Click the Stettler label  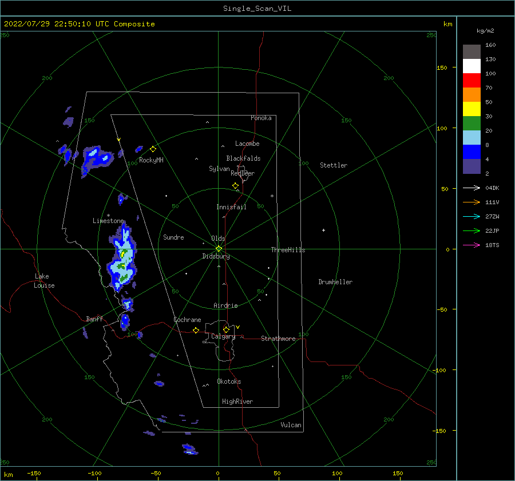coord(334,165)
